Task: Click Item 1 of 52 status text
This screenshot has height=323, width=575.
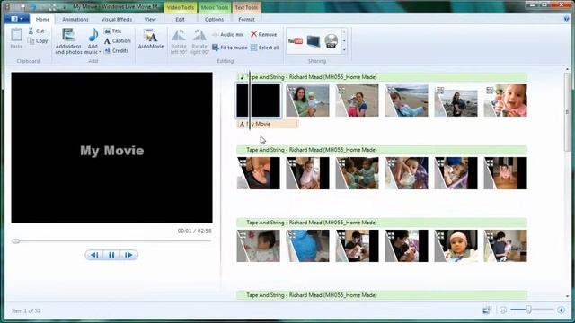Action: click(26, 310)
